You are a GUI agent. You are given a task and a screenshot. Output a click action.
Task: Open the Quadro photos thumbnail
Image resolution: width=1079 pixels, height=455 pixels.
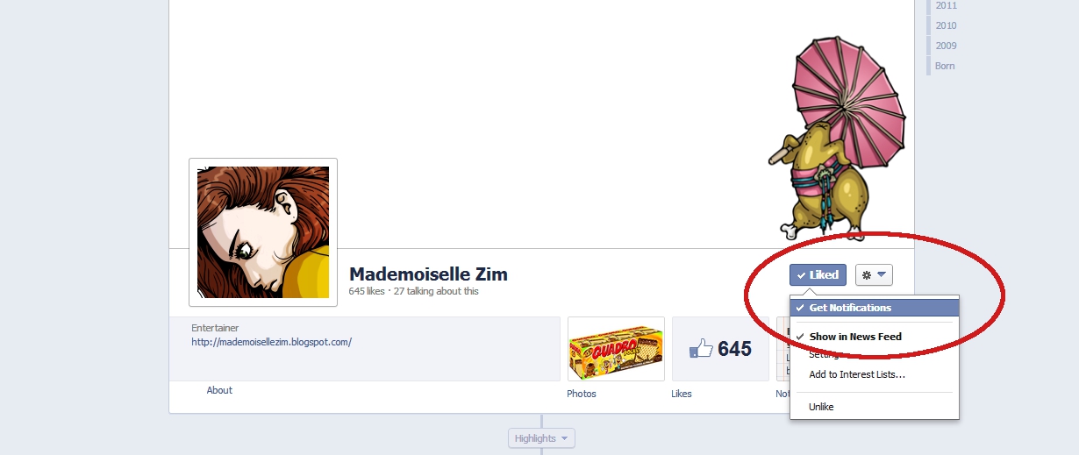coord(616,349)
